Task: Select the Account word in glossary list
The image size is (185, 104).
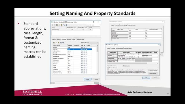Action: point(55,47)
